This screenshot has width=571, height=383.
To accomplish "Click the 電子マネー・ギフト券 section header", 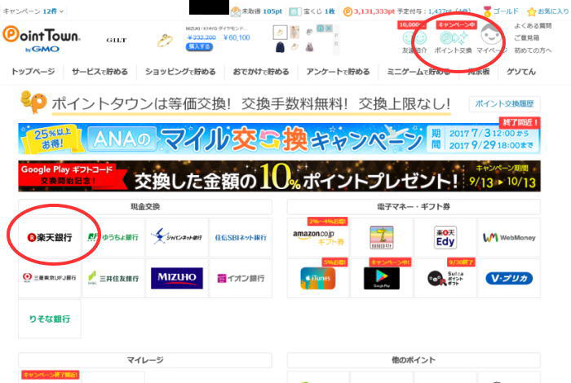I will pyautogui.click(x=414, y=207).
